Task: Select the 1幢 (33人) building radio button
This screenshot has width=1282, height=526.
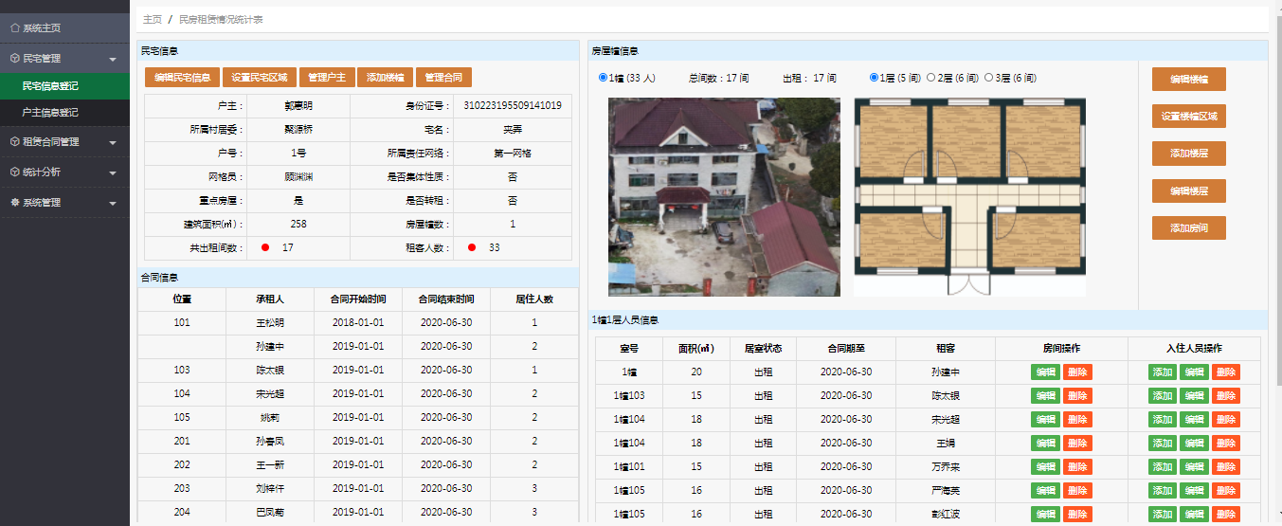Action: coord(604,78)
